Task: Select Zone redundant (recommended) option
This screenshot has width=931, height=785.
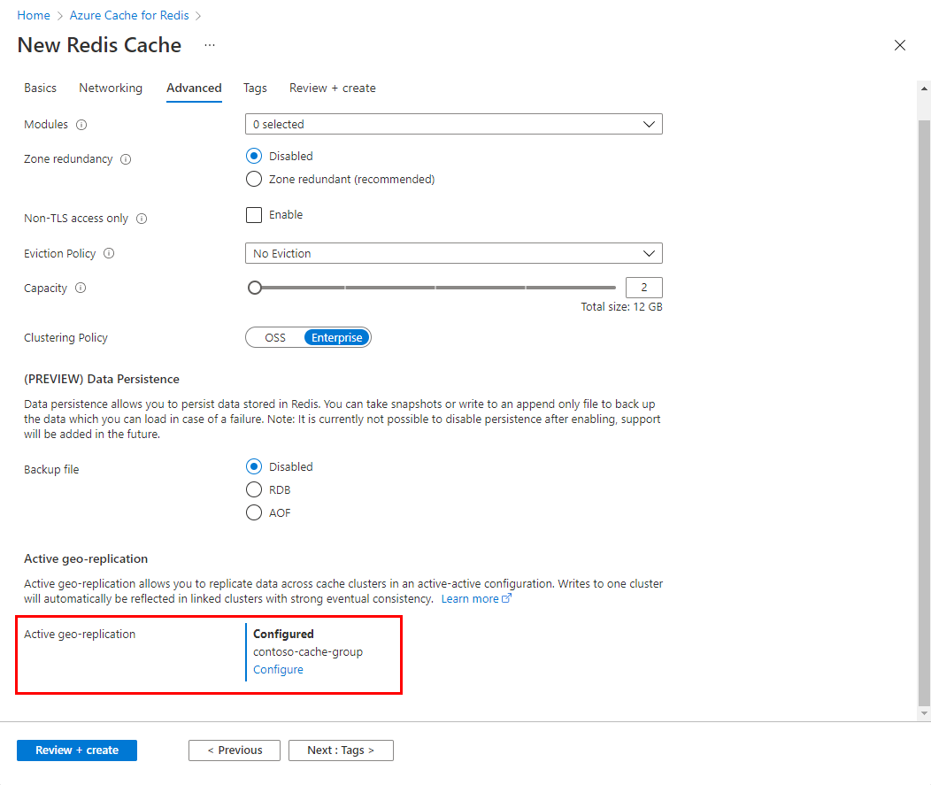Action: pos(254,179)
